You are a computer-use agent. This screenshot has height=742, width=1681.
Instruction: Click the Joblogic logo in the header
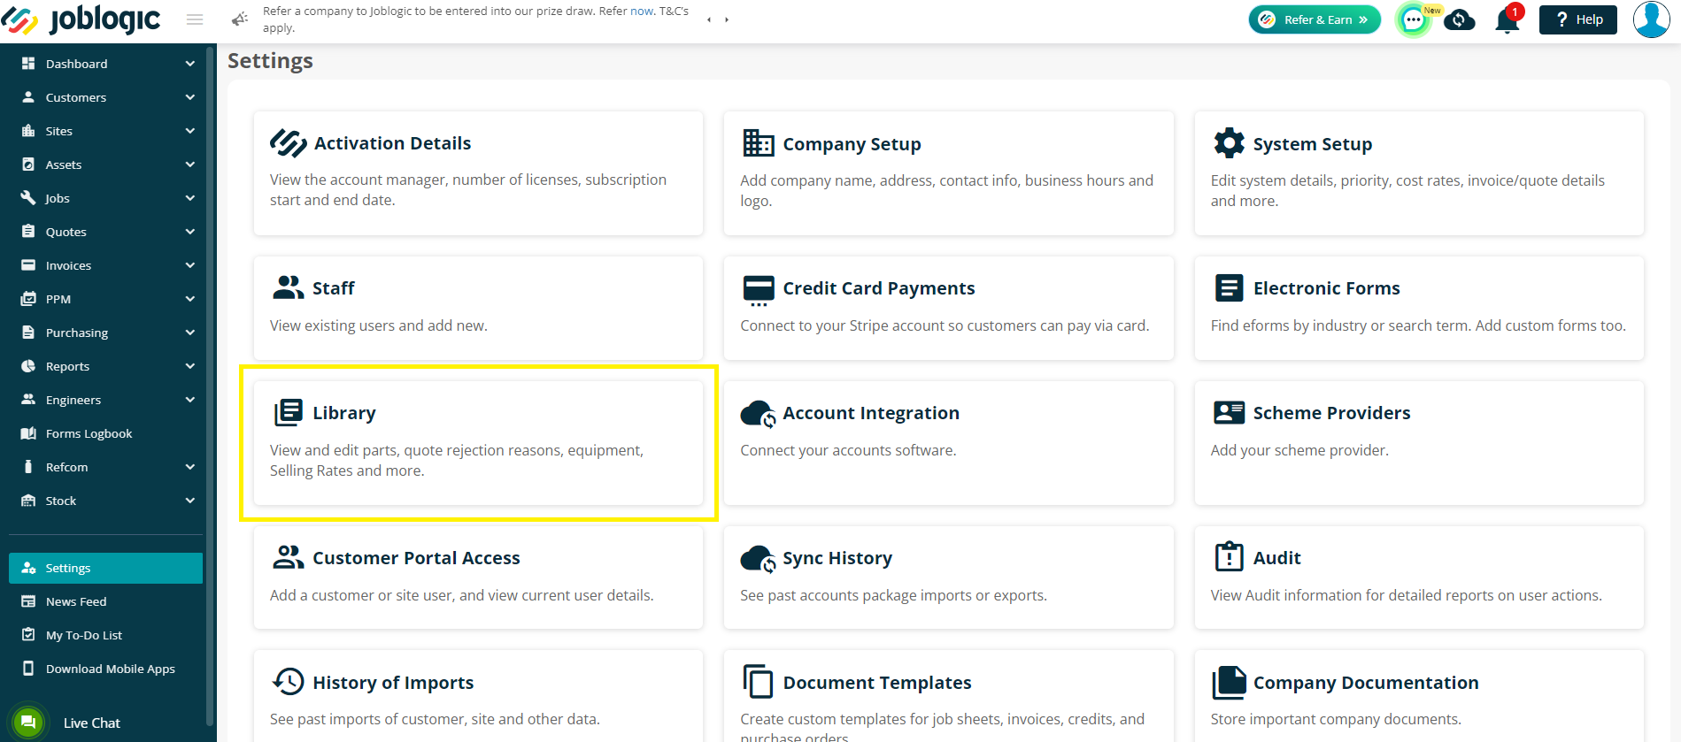81,19
